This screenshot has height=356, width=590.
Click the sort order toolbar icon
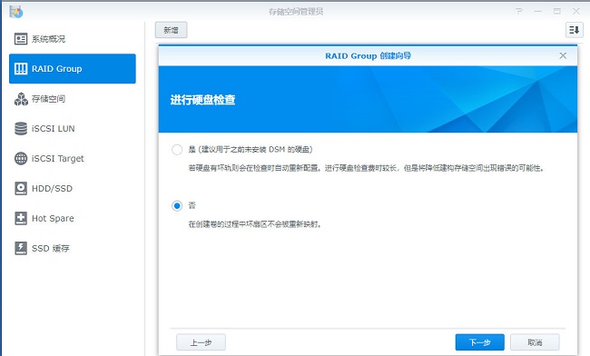tap(575, 30)
